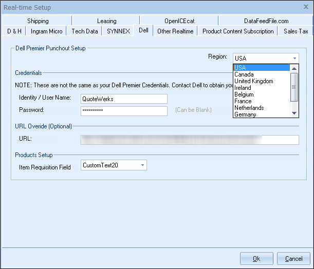The width and height of the screenshot is (314, 269).
Task: Switch to Ingram Micro tab
Action: click(x=46, y=31)
